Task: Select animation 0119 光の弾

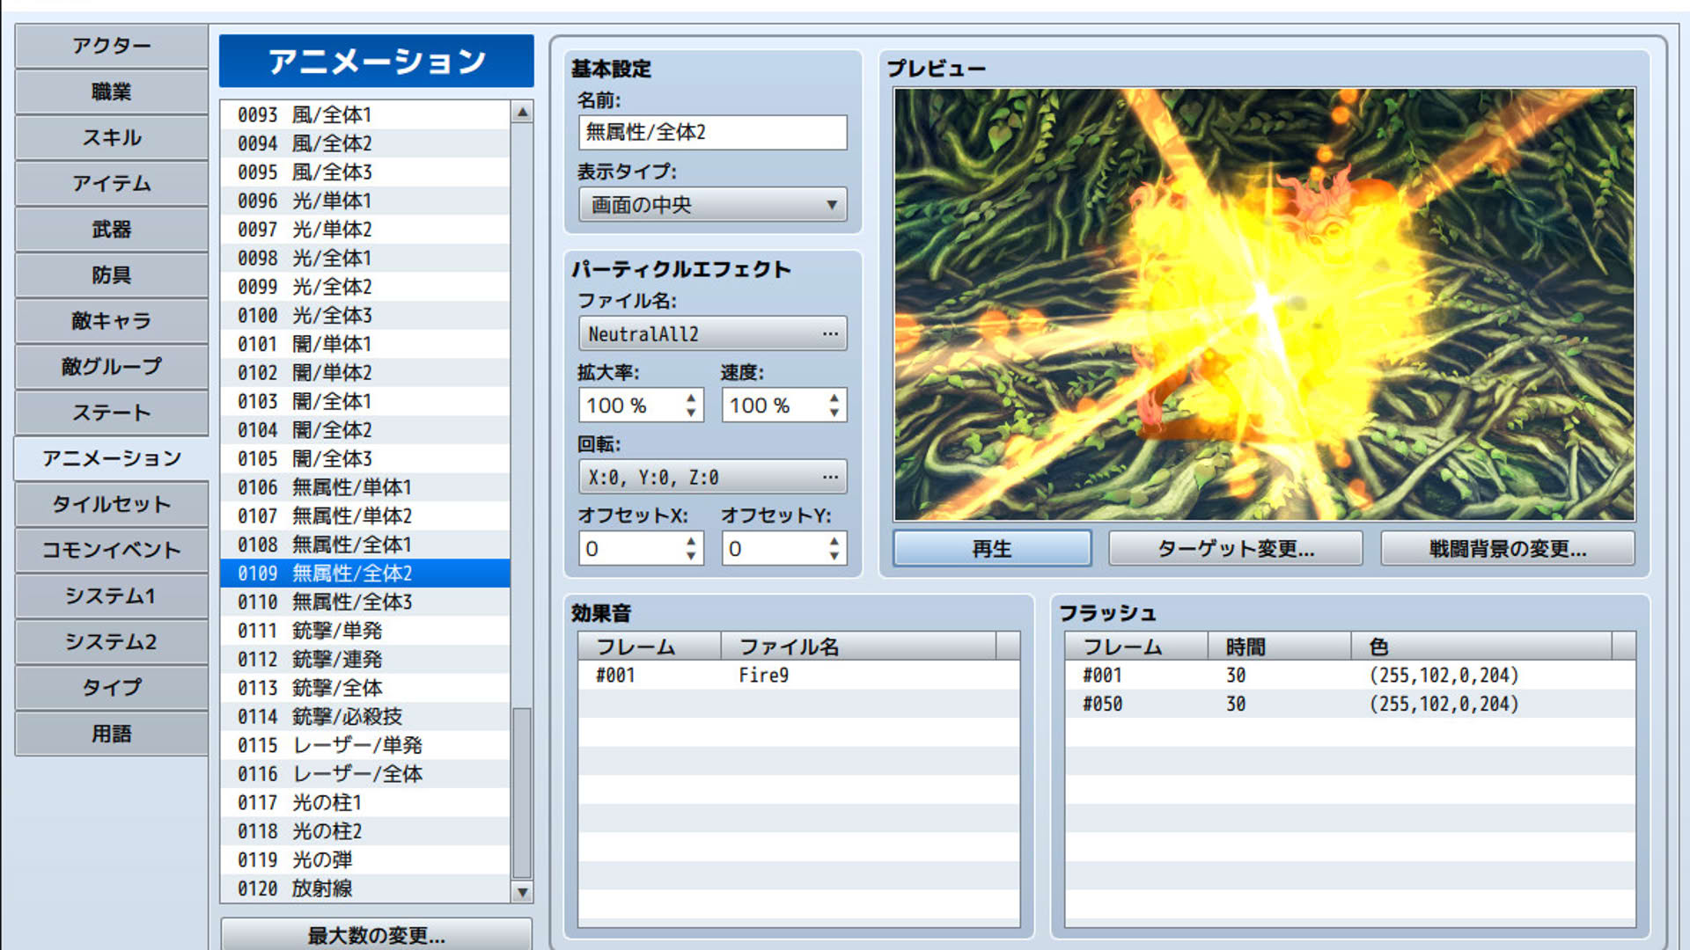Action: [x=365, y=860]
